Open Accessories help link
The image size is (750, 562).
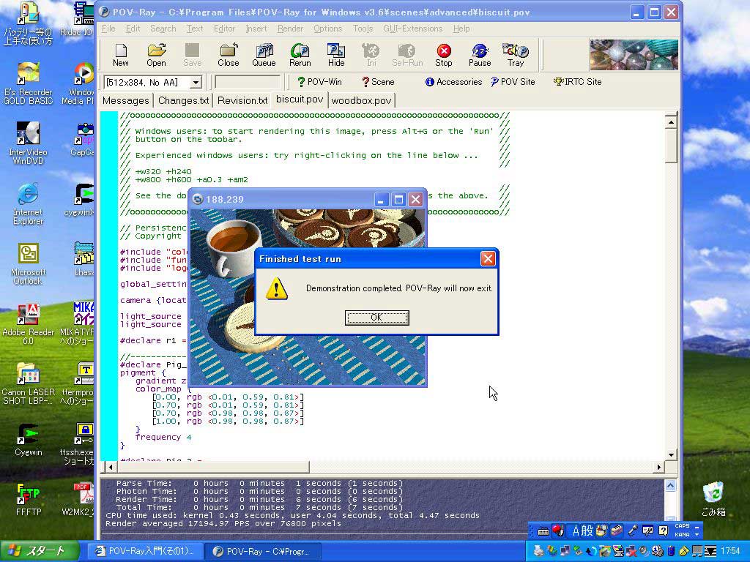(x=453, y=82)
